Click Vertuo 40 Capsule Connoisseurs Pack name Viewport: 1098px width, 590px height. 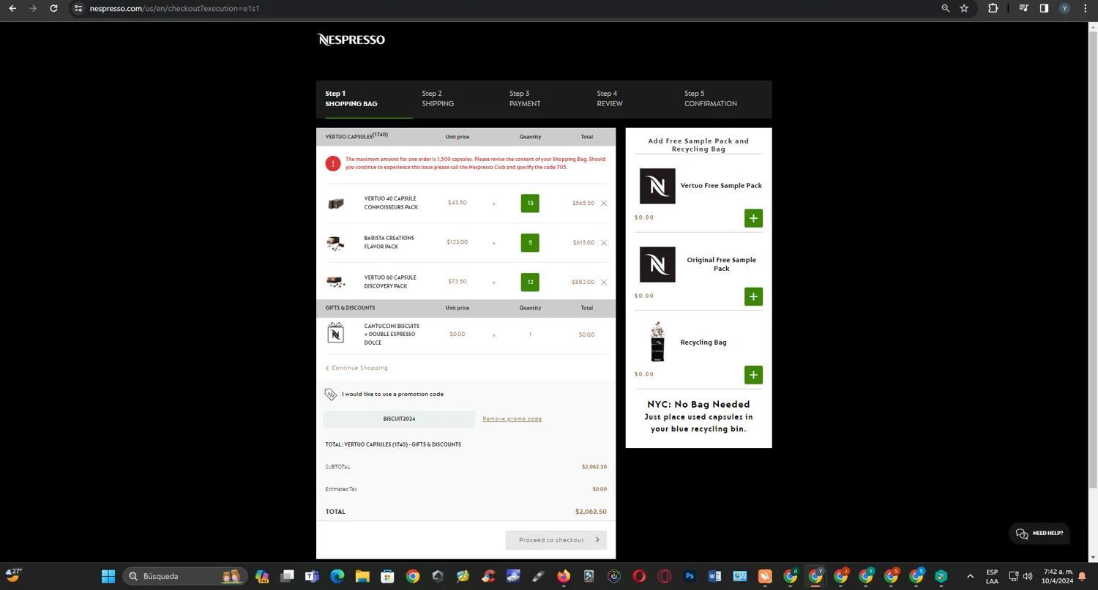[x=391, y=203]
